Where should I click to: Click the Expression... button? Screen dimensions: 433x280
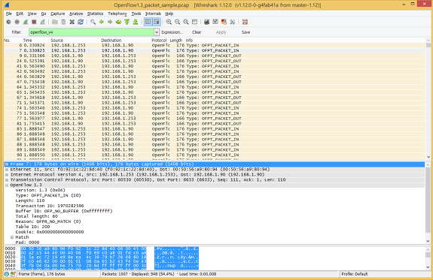click(x=172, y=32)
